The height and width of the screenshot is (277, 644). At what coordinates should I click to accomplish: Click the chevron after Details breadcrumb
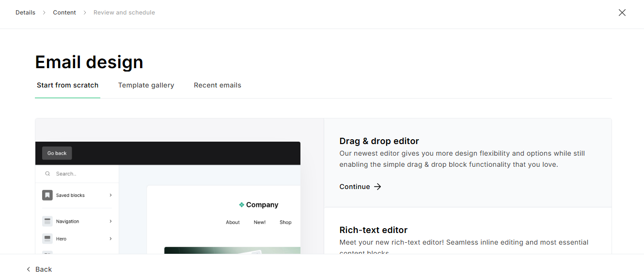(x=44, y=13)
